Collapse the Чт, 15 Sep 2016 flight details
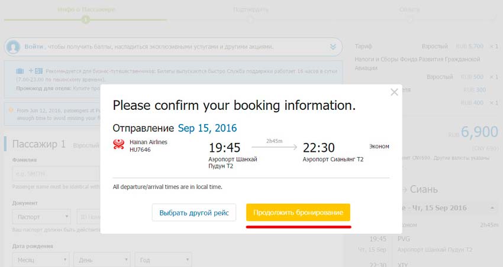Screen dimensions: 503x267 coord(493,208)
